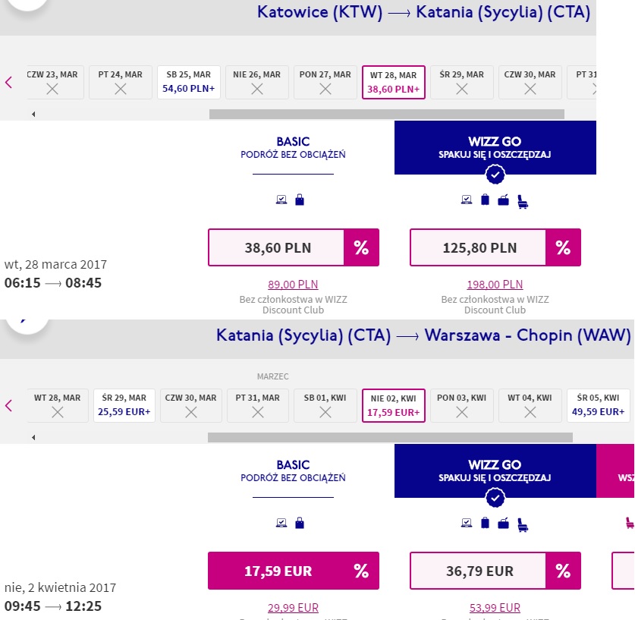Image resolution: width=635 pixels, height=620 pixels.
Task: Click the 'Katowice (KTW) → Katania (Sycylia) (CTA)' route heading
Action: (x=423, y=11)
